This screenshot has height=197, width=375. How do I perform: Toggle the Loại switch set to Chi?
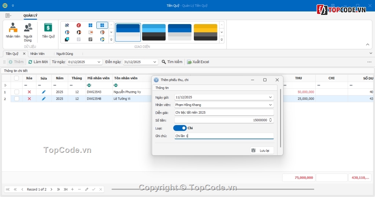pyautogui.click(x=180, y=128)
